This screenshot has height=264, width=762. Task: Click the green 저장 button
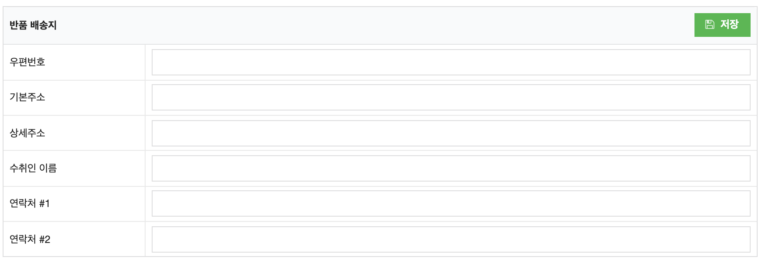click(722, 25)
